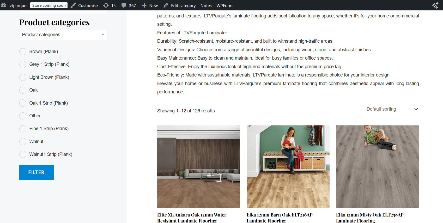This screenshot has width=443, height=223.
Task: Open the AI sparkle icon in admin bar
Action: click(x=435, y=5)
